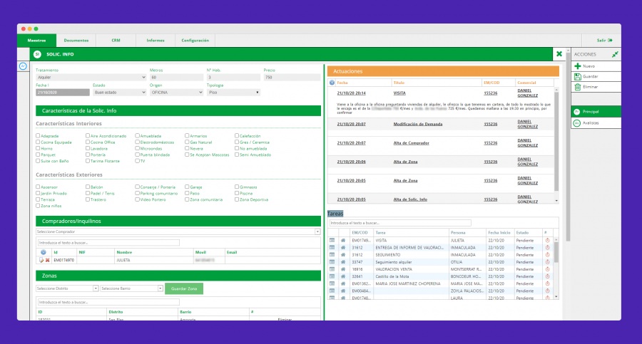Click the Actuaciones list vertical scrollbar
Image resolution: width=642 pixels, height=344 pixels.
(x=556, y=142)
